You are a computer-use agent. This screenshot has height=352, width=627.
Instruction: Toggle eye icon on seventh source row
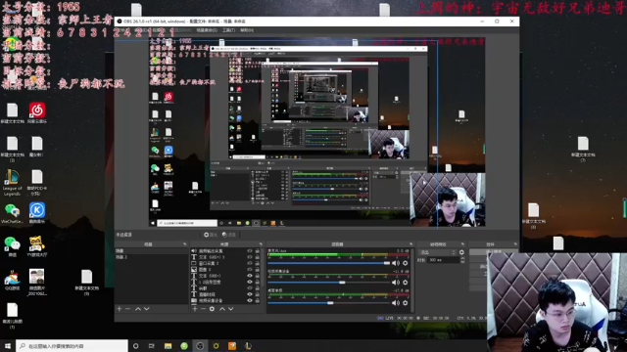tap(250, 287)
